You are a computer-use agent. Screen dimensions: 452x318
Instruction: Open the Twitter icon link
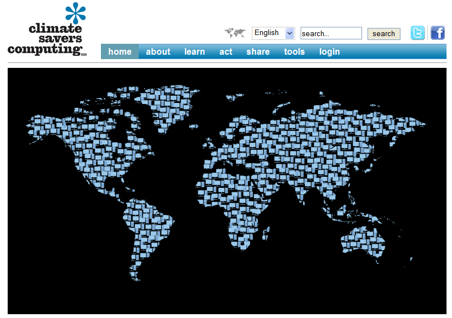417,33
